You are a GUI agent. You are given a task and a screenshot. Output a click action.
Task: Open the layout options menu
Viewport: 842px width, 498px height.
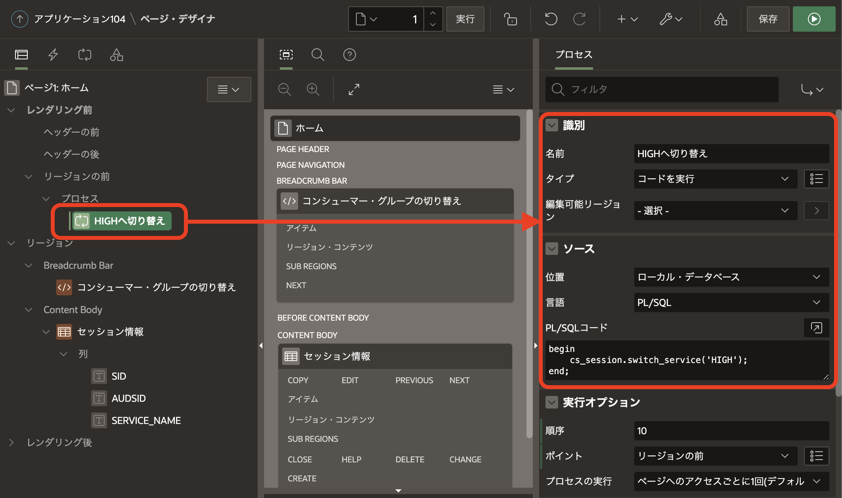point(503,89)
